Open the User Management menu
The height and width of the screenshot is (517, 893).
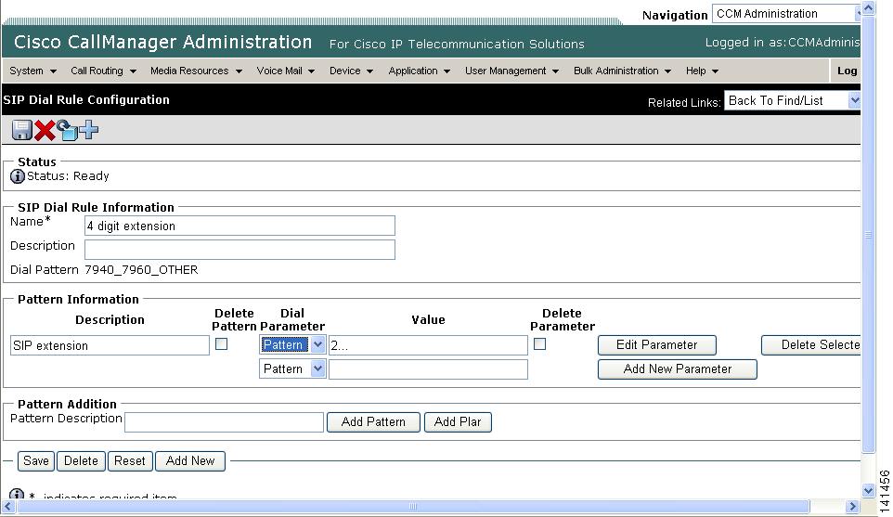tap(511, 71)
